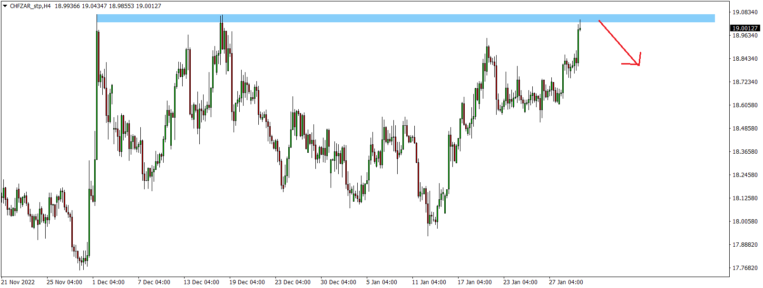763x288 pixels.
Task: Click the 25 Nov 04:00 time label
Action: coord(64,282)
